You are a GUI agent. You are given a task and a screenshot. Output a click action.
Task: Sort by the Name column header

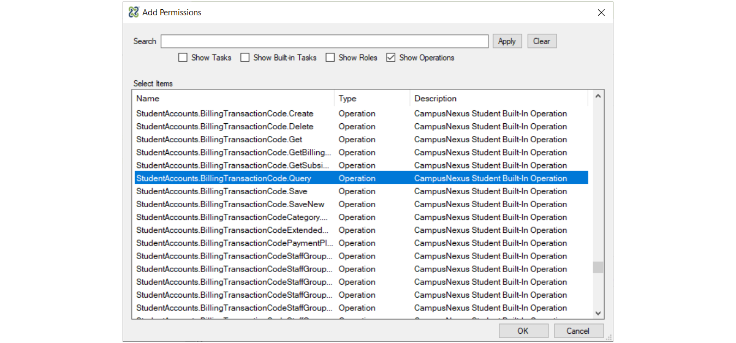click(x=234, y=98)
